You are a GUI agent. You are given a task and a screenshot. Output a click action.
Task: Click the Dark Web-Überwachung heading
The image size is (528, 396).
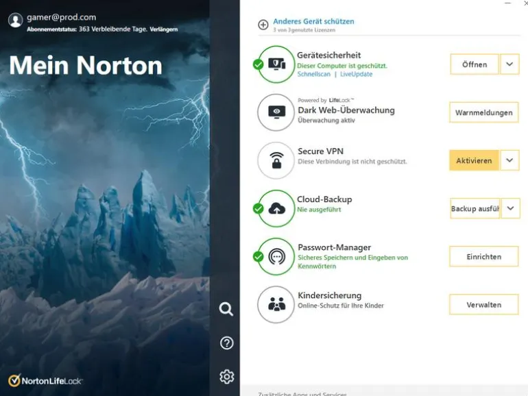[346, 110]
